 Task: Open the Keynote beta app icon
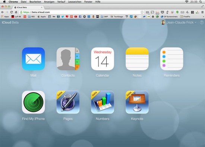137,102
